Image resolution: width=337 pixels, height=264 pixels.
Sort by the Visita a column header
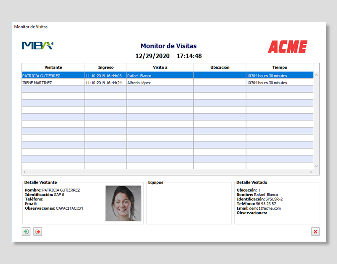coord(160,67)
